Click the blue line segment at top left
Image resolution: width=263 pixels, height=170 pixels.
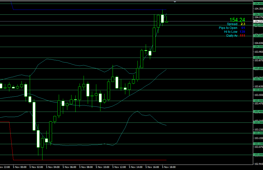coord(12,5)
